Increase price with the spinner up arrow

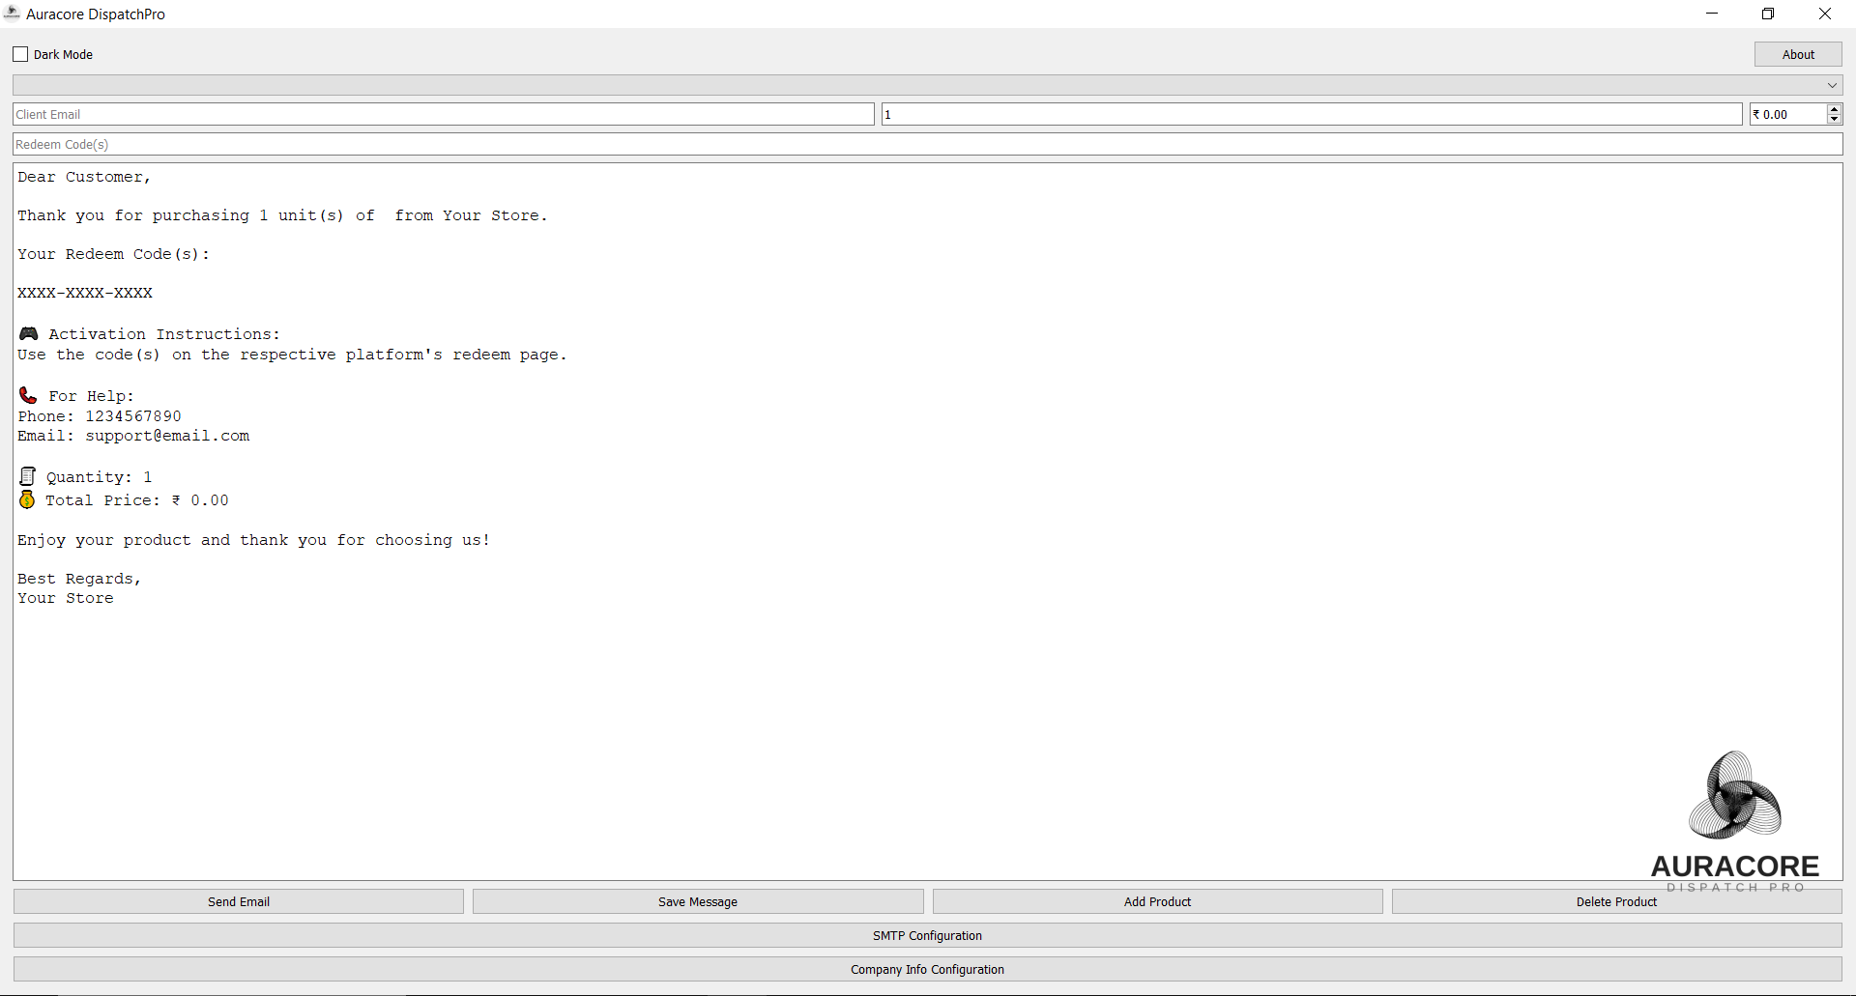[x=1834, y=109]
